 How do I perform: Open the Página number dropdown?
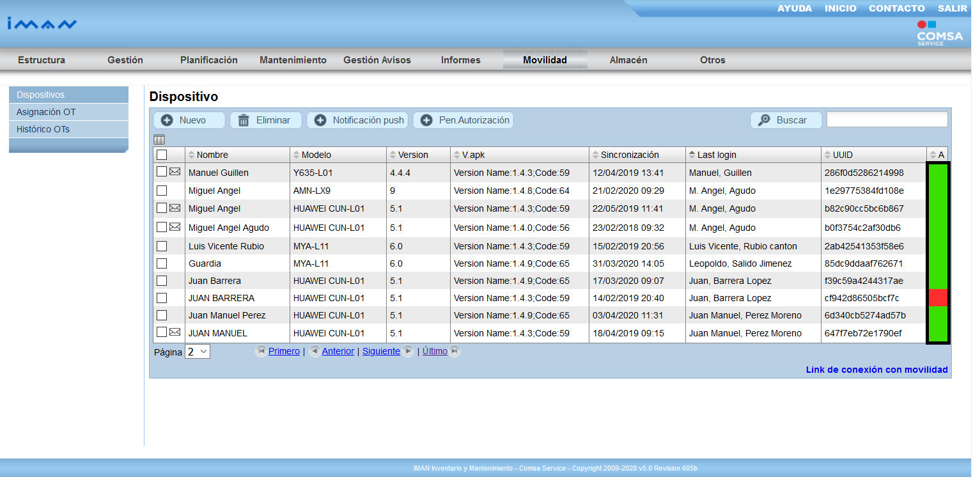(x=197, y=352)
